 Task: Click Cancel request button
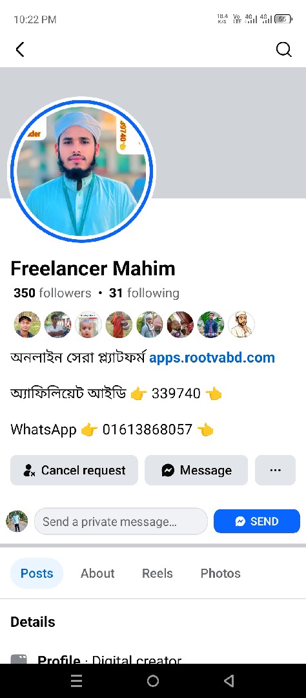click(74, 470)
